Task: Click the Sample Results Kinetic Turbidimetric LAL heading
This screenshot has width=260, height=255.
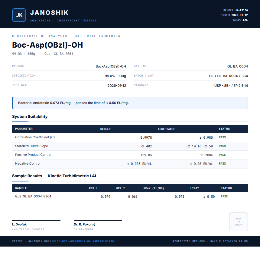Action: 54,176
